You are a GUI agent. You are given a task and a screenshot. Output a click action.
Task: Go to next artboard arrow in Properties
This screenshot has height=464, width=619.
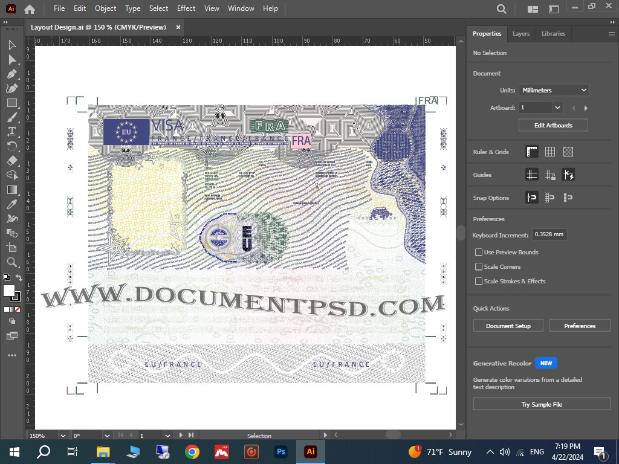[586, 108]
